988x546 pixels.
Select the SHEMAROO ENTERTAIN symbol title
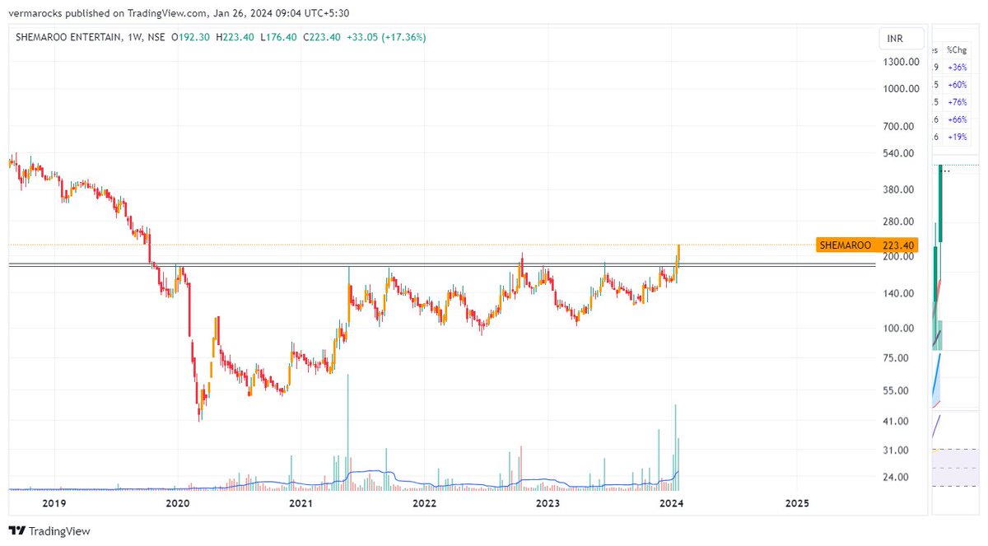tap(68, 37)
